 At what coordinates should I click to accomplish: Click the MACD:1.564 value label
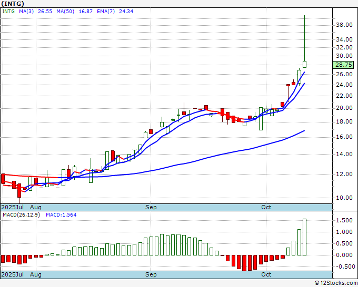(61, 215)
